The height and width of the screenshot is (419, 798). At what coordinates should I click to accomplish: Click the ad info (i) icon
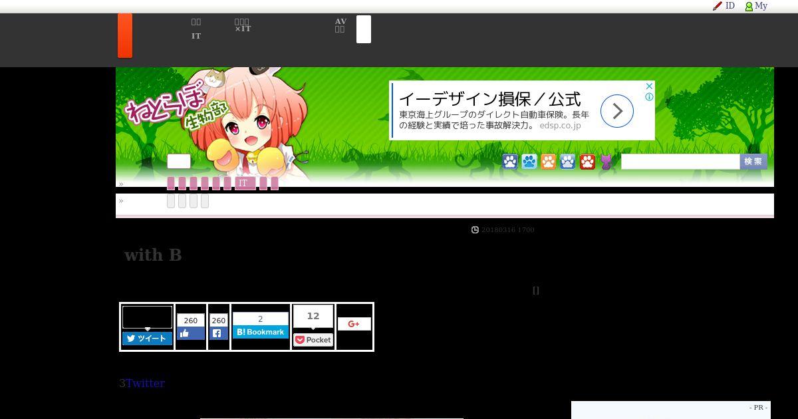click(650, 97)
